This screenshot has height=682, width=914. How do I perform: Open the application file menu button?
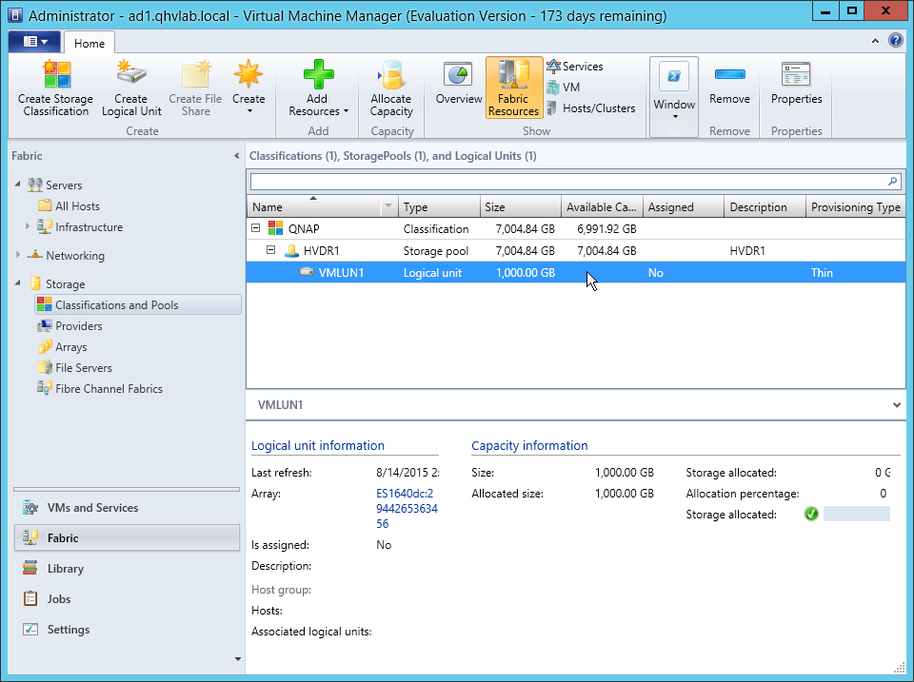(x=34, y=43)
